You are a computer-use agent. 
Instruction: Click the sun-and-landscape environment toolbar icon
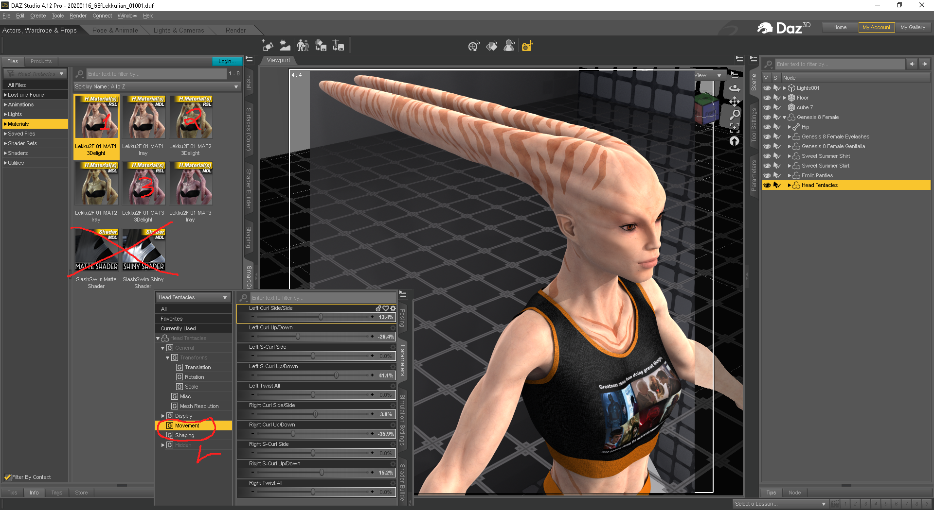285,46
